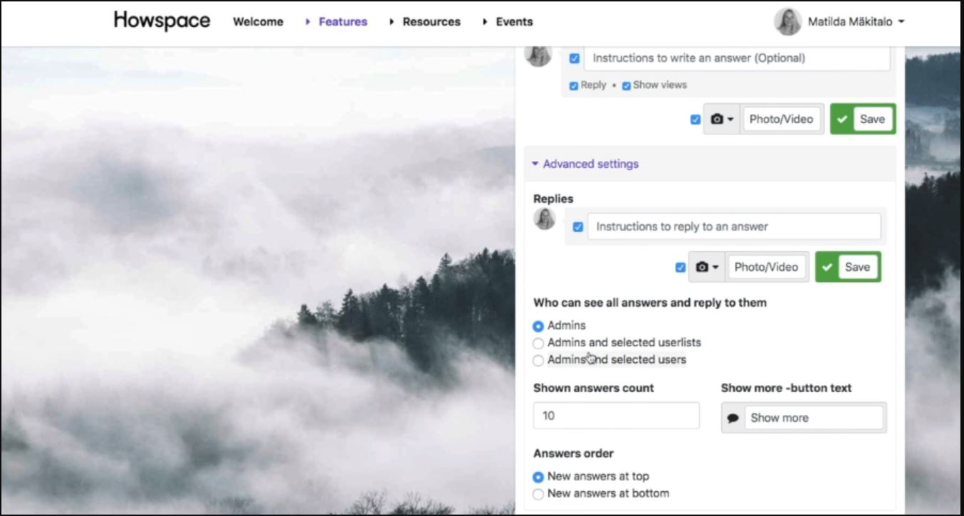
Task: Toggle media checkbox in Replies section
Action: point(681,268)
